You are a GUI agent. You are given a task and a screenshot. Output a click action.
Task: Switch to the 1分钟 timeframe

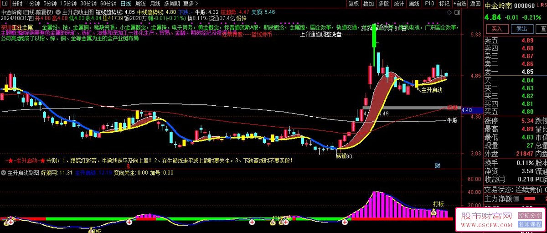pos(34,3)
